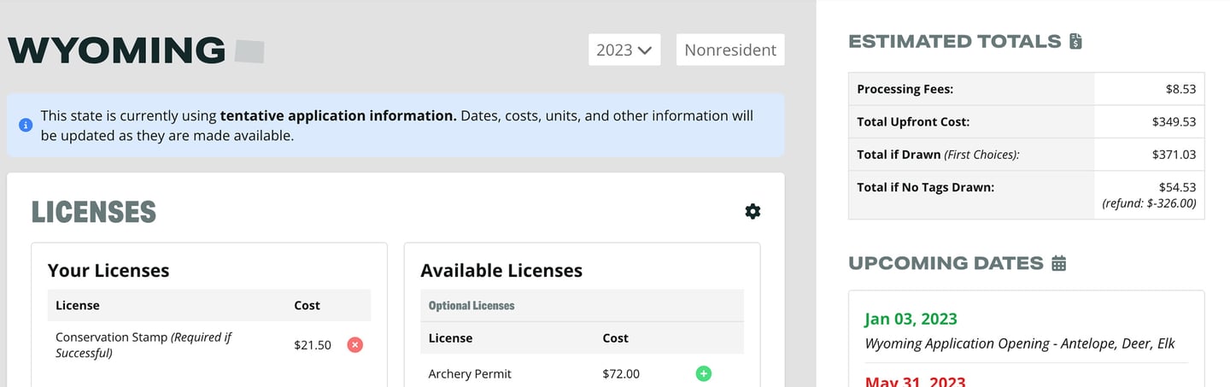Open Licenses settings gear icon
The height and width of the screenshot is (387, 1230).
click(x=753, y=211)
